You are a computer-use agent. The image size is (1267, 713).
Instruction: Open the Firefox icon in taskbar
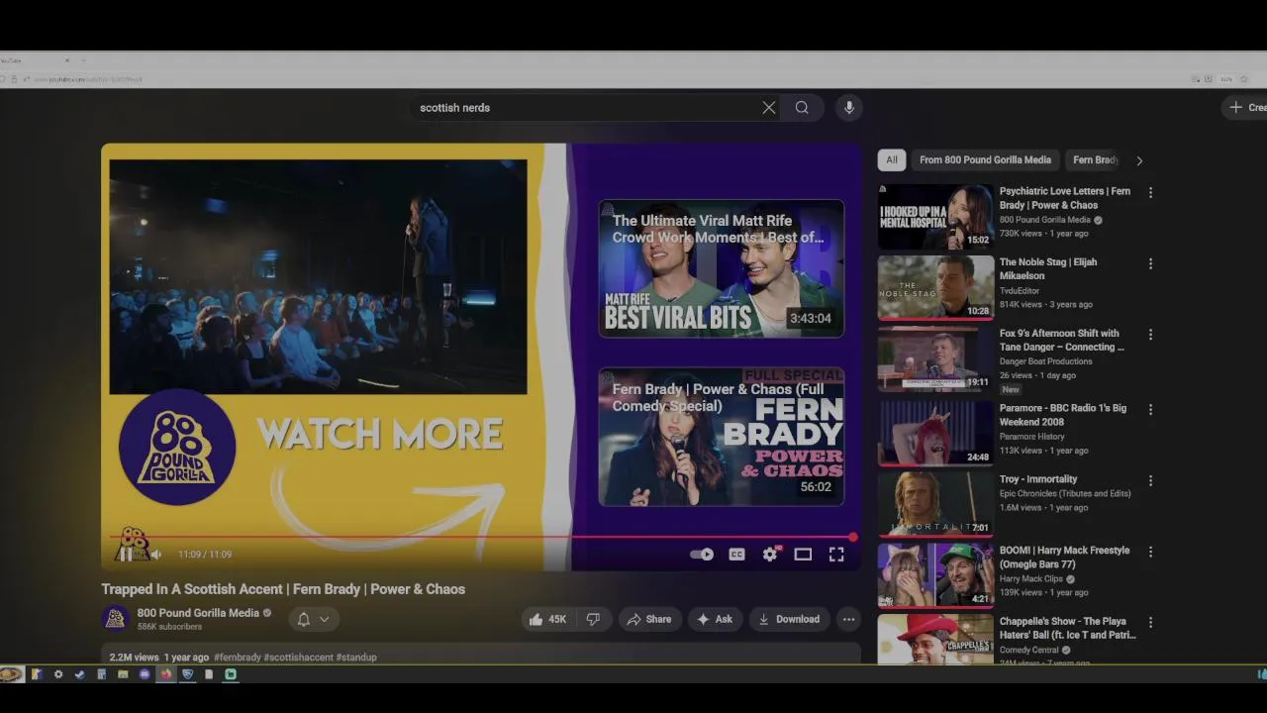pyautogui.click(x=165, y=674)
